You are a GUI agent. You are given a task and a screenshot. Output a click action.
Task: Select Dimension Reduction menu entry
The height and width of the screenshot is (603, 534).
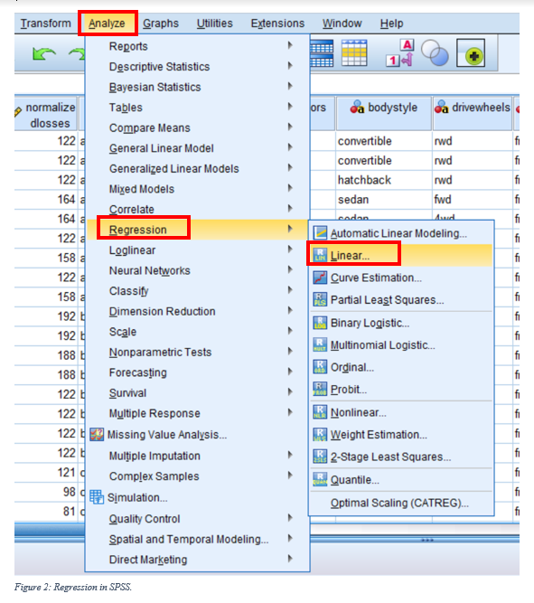(197, 311)
